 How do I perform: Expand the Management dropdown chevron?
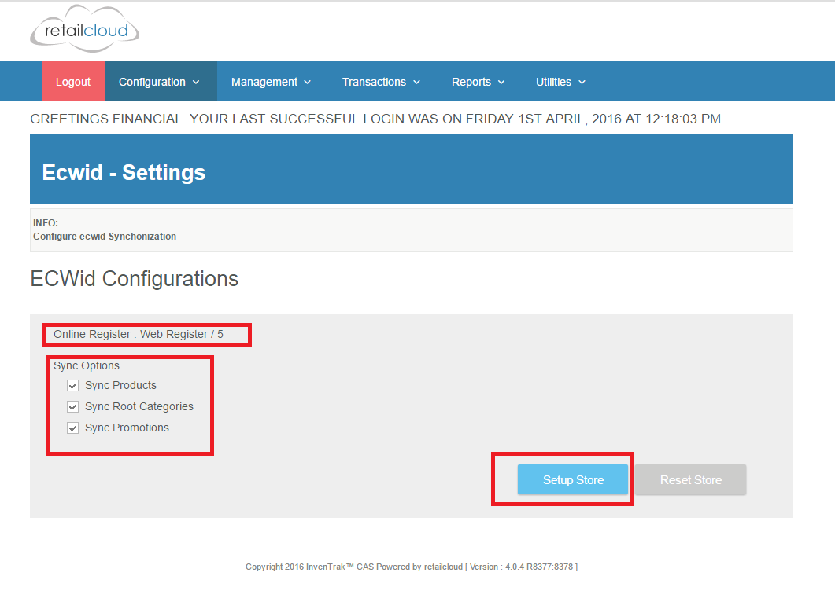click(307, 82)
